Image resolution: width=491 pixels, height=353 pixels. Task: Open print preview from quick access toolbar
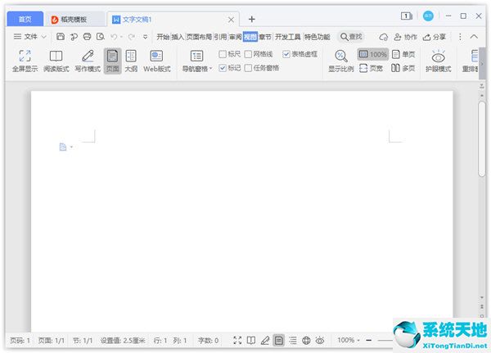pyautogui.click(x=101, y=37)
